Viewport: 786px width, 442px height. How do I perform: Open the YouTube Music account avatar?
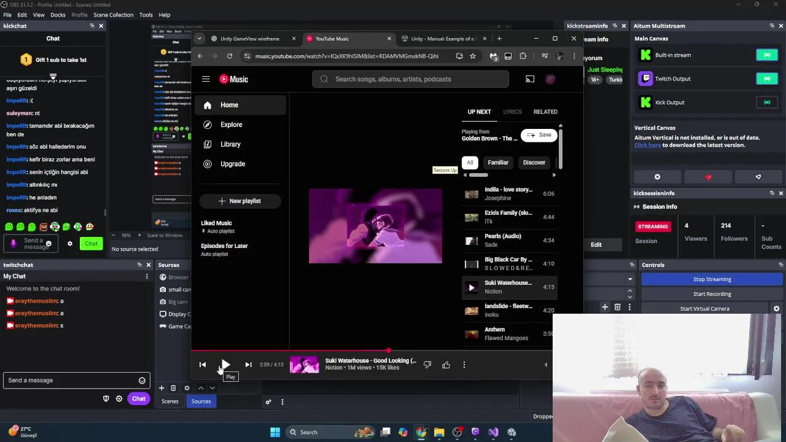[550, 79]
